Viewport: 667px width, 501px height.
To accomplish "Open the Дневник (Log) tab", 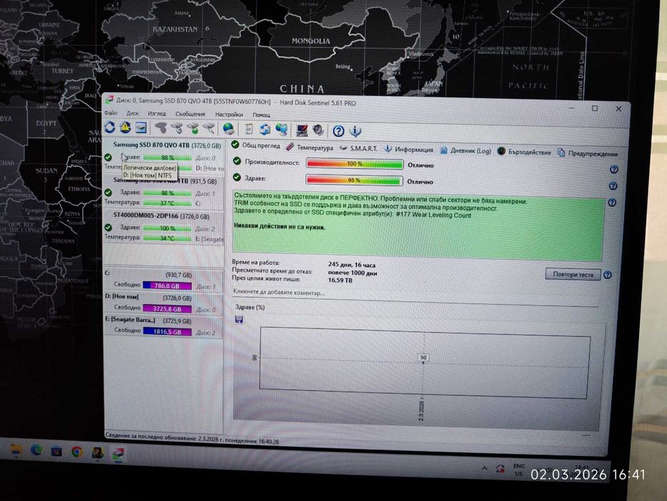I will click(x=465, y=151).
